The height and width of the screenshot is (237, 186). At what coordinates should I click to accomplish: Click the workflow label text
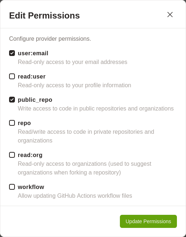click(x=31, y=187)
